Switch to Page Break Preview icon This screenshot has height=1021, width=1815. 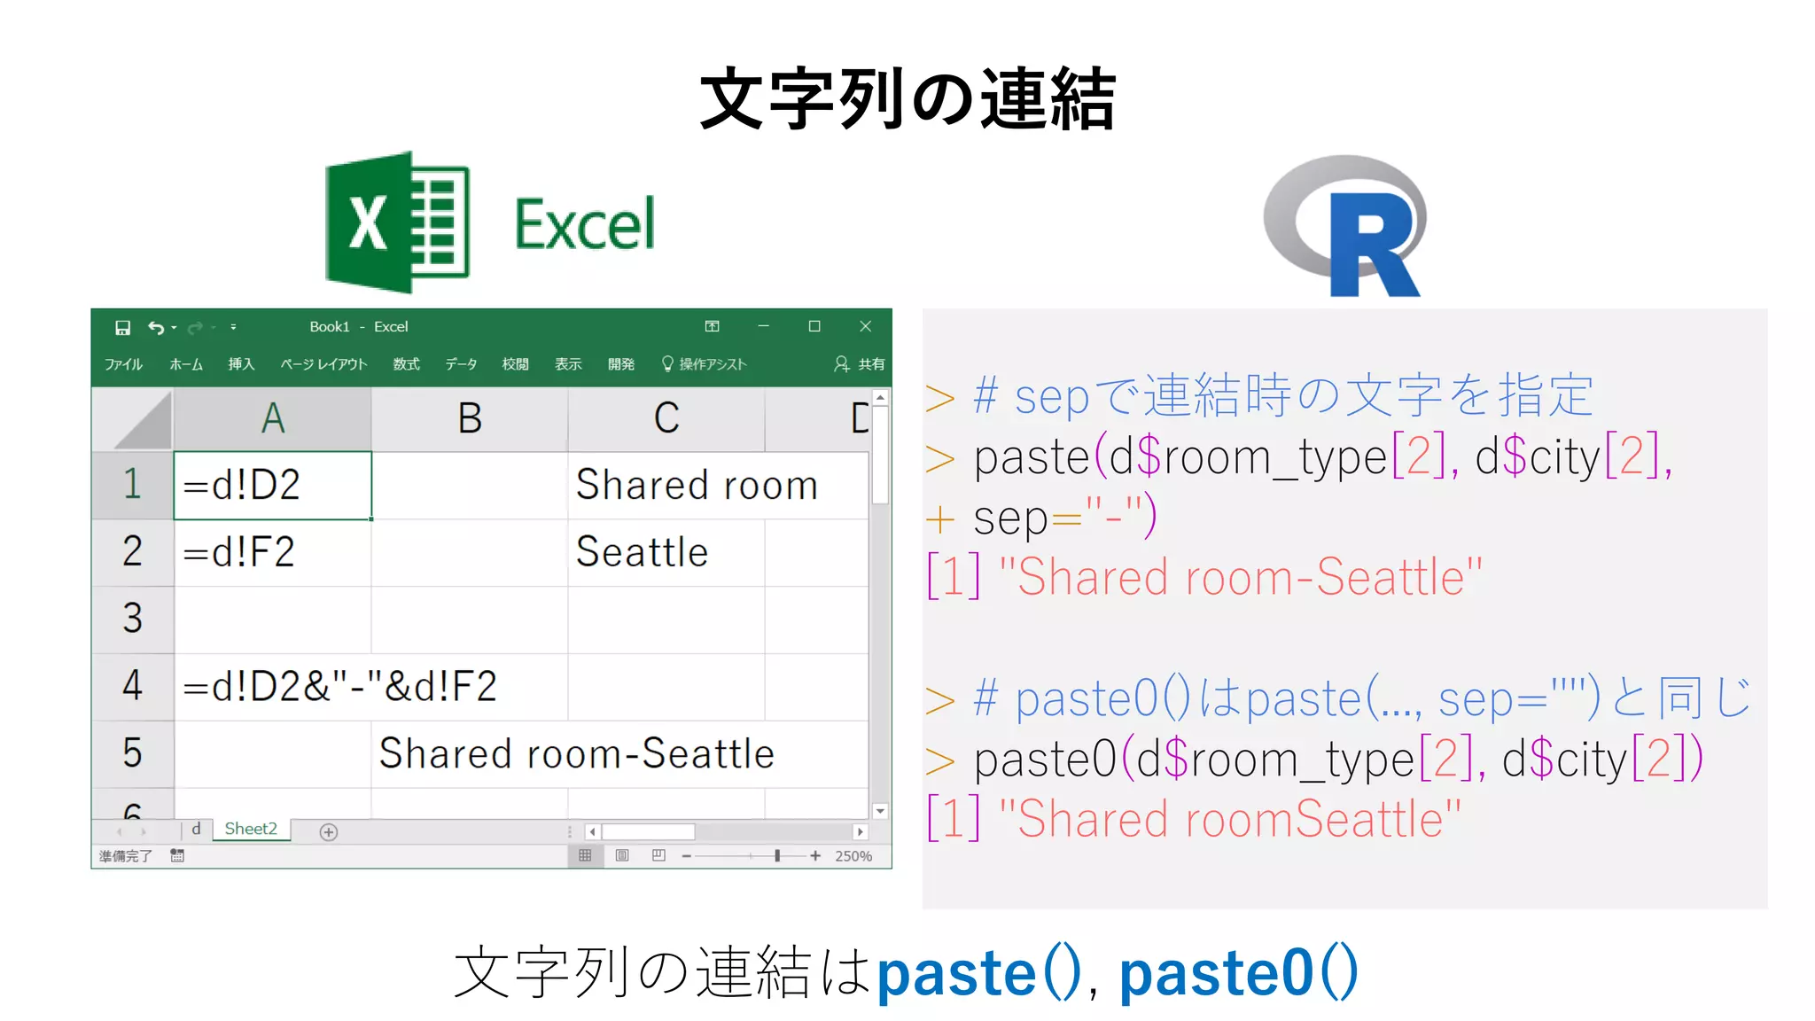click(658, 856)
